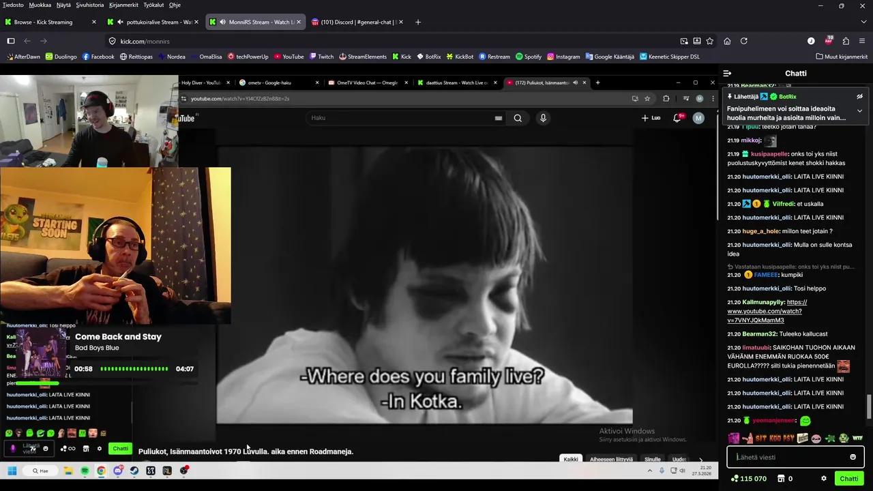
Task: Go to browser home page
Action: click(727, 41)
